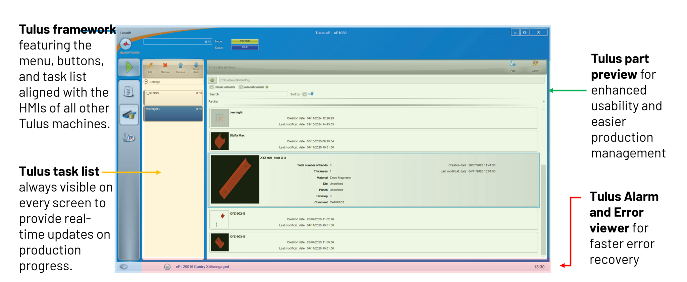This screenshot has width=687, height=282.
Task: Select the overnight 2 task
Action: point(173,113)
